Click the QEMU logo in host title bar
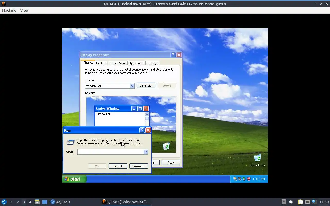Screen dimensions: 330x206 click(4, 4)
